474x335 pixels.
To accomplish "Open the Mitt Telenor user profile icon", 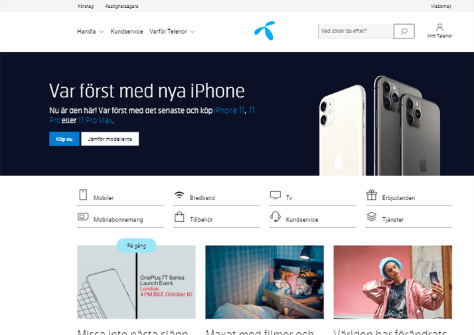I will click(439, 27).
